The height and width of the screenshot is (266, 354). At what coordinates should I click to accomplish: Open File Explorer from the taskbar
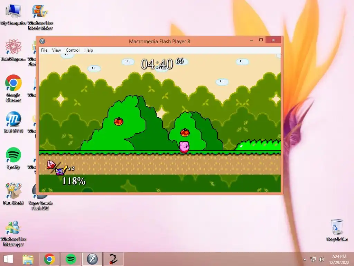coord(28,259)
